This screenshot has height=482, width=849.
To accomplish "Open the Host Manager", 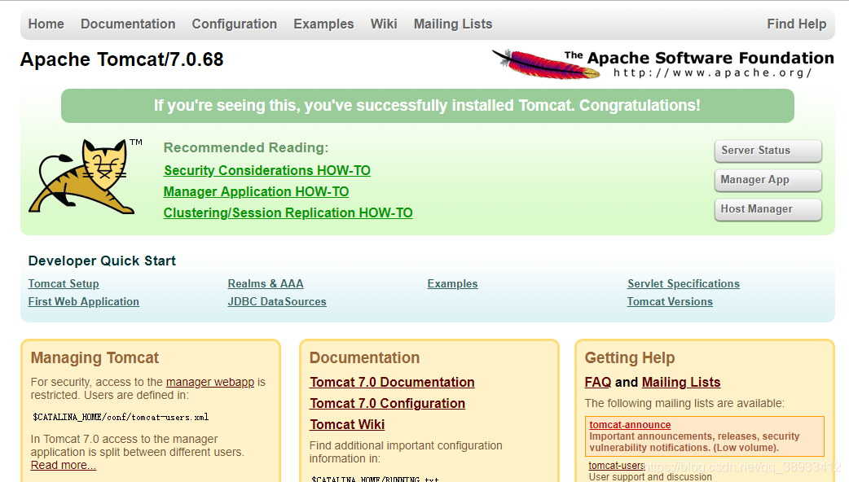I will pos(767,209).
